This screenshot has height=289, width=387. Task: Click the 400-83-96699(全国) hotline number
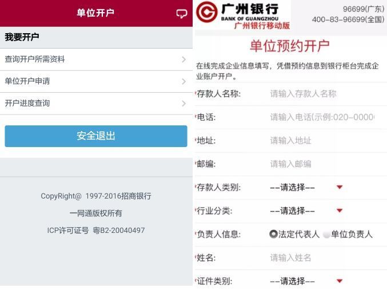tap(348, 19)
